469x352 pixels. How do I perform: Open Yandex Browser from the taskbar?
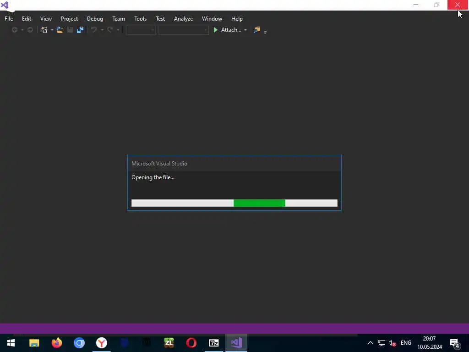pos(102,343)
